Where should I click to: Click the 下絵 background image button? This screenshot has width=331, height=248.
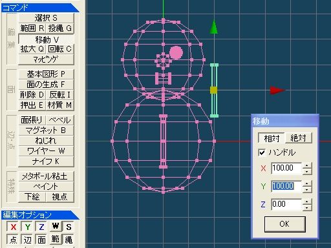point(32,197)
